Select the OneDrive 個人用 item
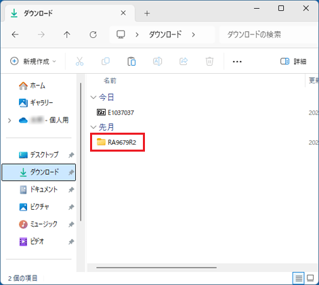 tap(43, 120)
